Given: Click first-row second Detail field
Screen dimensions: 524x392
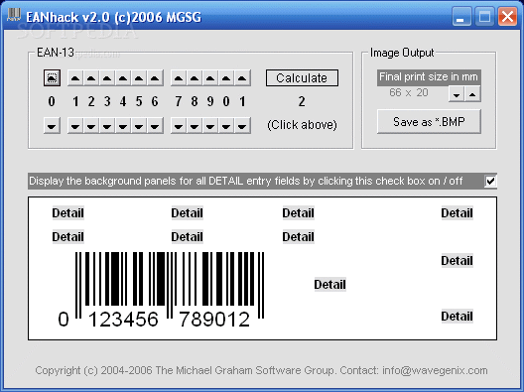Looking at the screenshot, I should tap(187, 213).
